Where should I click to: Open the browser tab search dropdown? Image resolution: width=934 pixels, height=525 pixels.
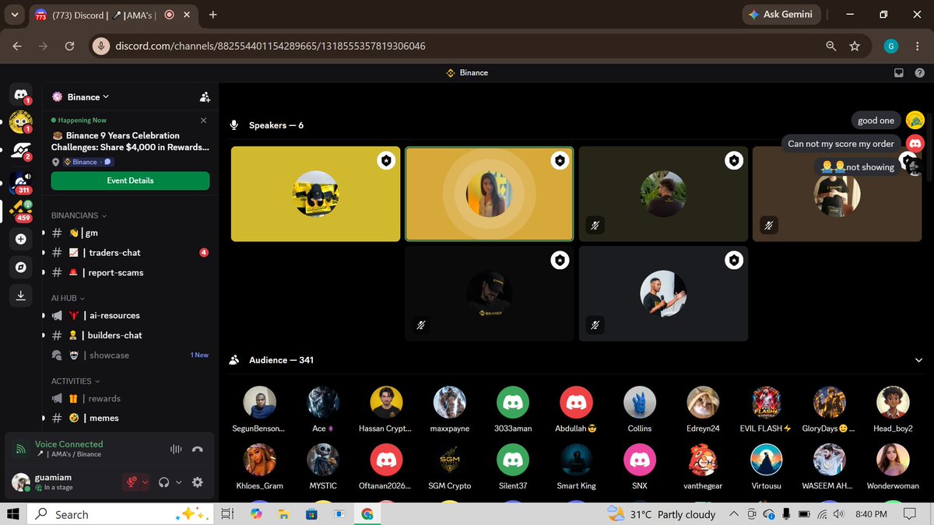click(x=14, y=14)
